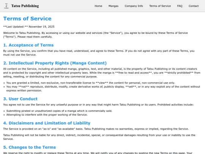Screen dimensions: 205x154
Task: Click '2. Intellectual Property Rights (Manga Content)' heading
Action: click(55, 63)
